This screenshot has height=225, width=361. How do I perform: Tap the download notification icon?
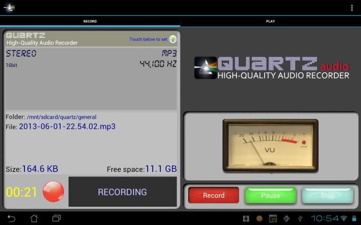pos(245,218)
